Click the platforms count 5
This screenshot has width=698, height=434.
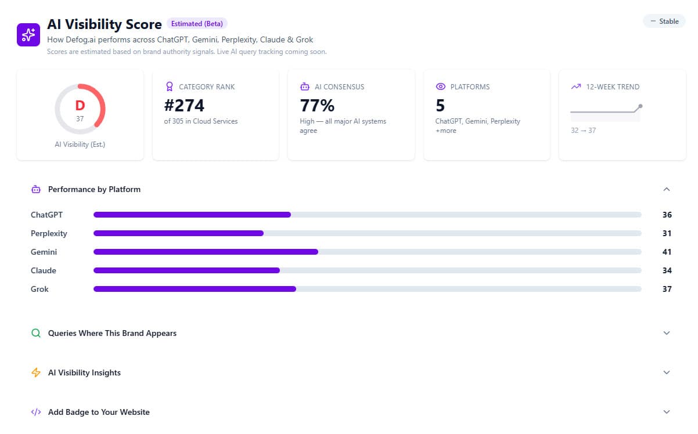440,105
